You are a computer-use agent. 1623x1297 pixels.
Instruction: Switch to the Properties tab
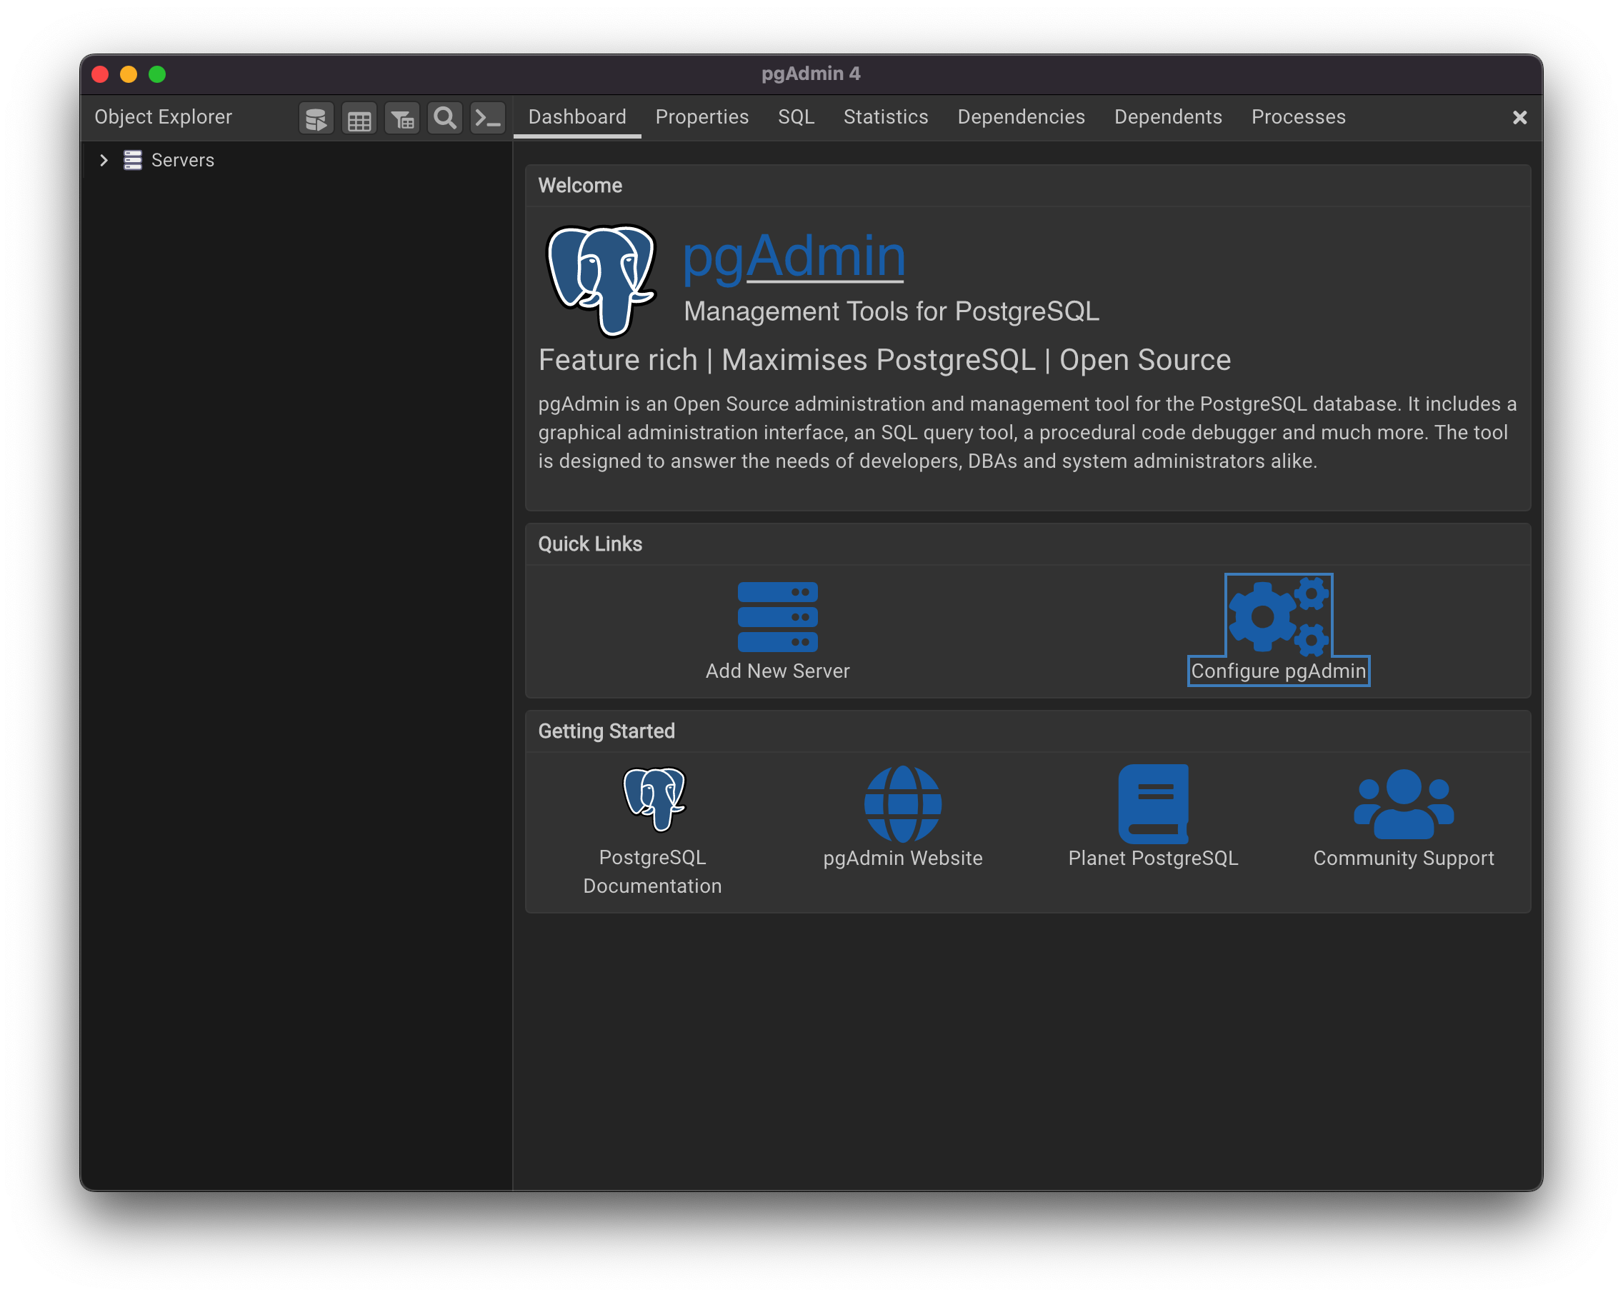pos(701,117)
